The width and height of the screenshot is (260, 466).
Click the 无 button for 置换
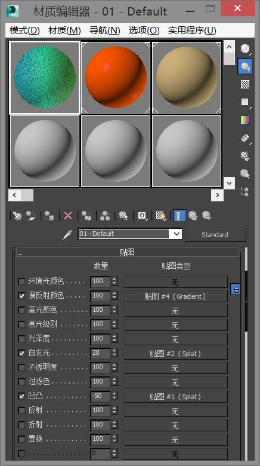click(175, 440)
